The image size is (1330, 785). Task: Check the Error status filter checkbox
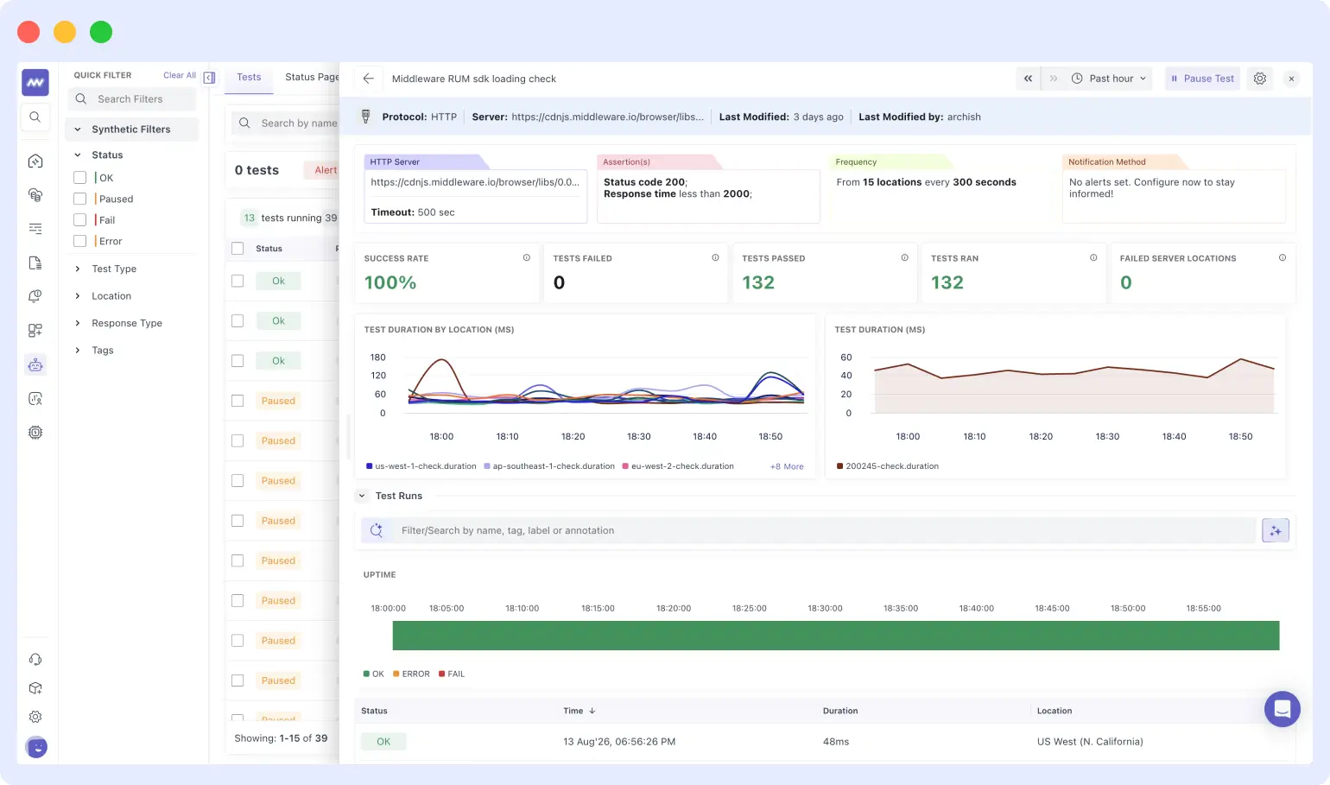(x=79, y=241)
